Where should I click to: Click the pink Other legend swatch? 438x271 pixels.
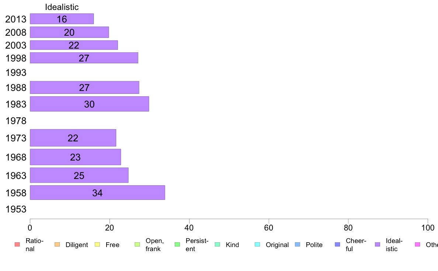pos(418,244)
